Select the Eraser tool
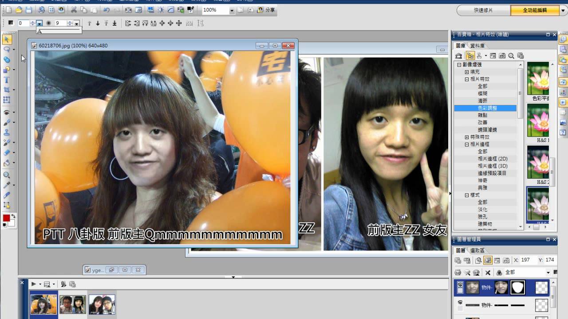Image resolution: width=568 pixels, height=319 pixels. point(7,152)
